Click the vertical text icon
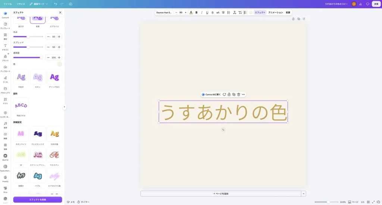Viewport: 382px width, 205px height. pyautogui.click(x=240, y=12)
